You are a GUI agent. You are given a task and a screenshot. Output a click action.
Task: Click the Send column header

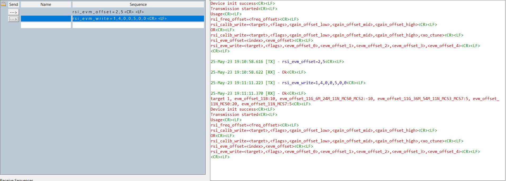[x=14, y=4]
